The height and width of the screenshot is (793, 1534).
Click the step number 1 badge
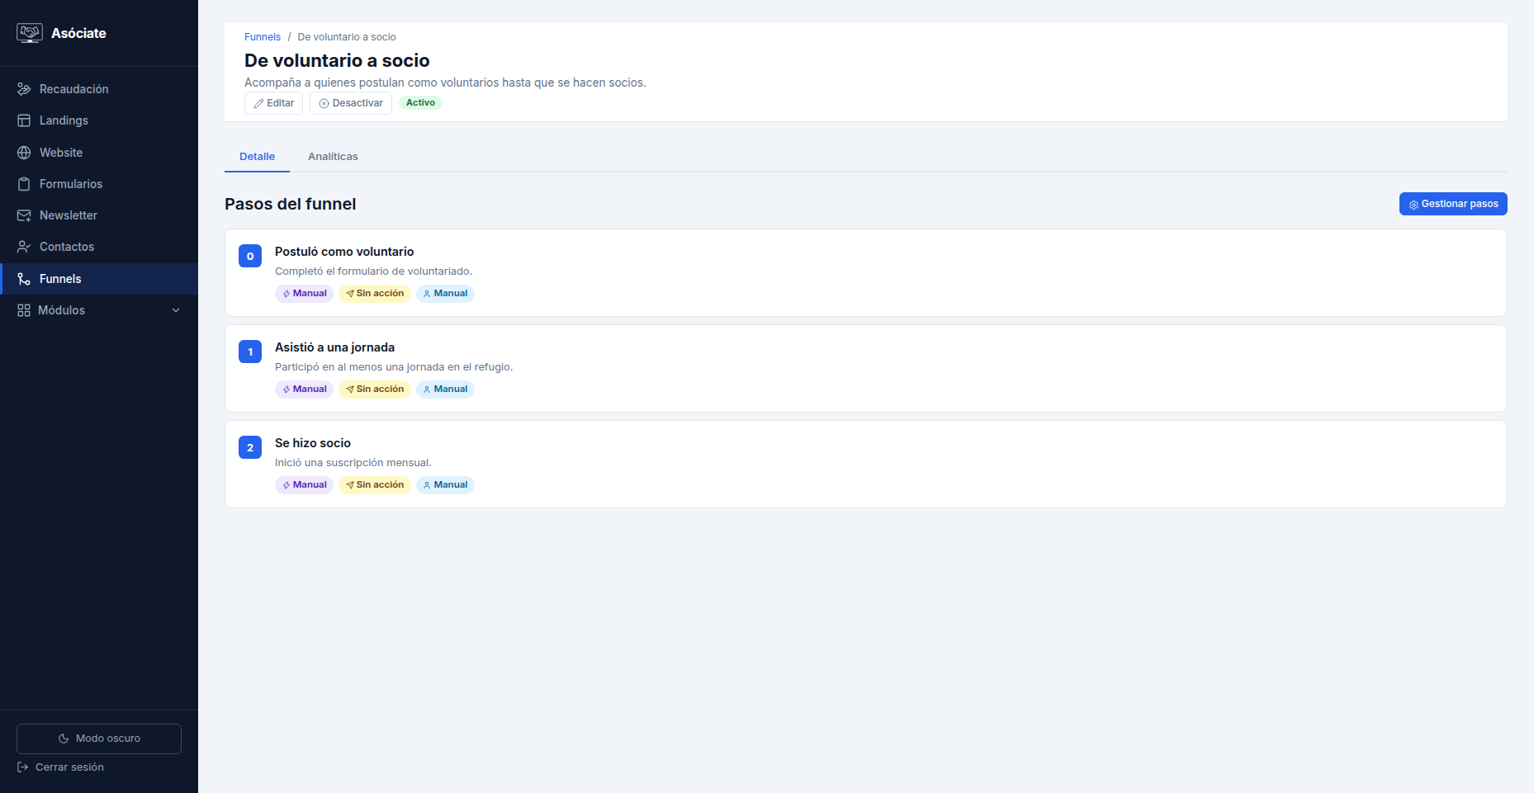[x=250, y=352]
